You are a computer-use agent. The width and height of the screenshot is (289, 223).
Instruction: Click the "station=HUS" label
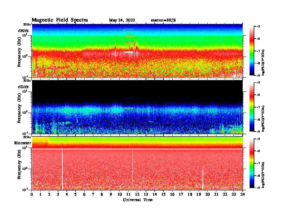(x=163, y=20)
